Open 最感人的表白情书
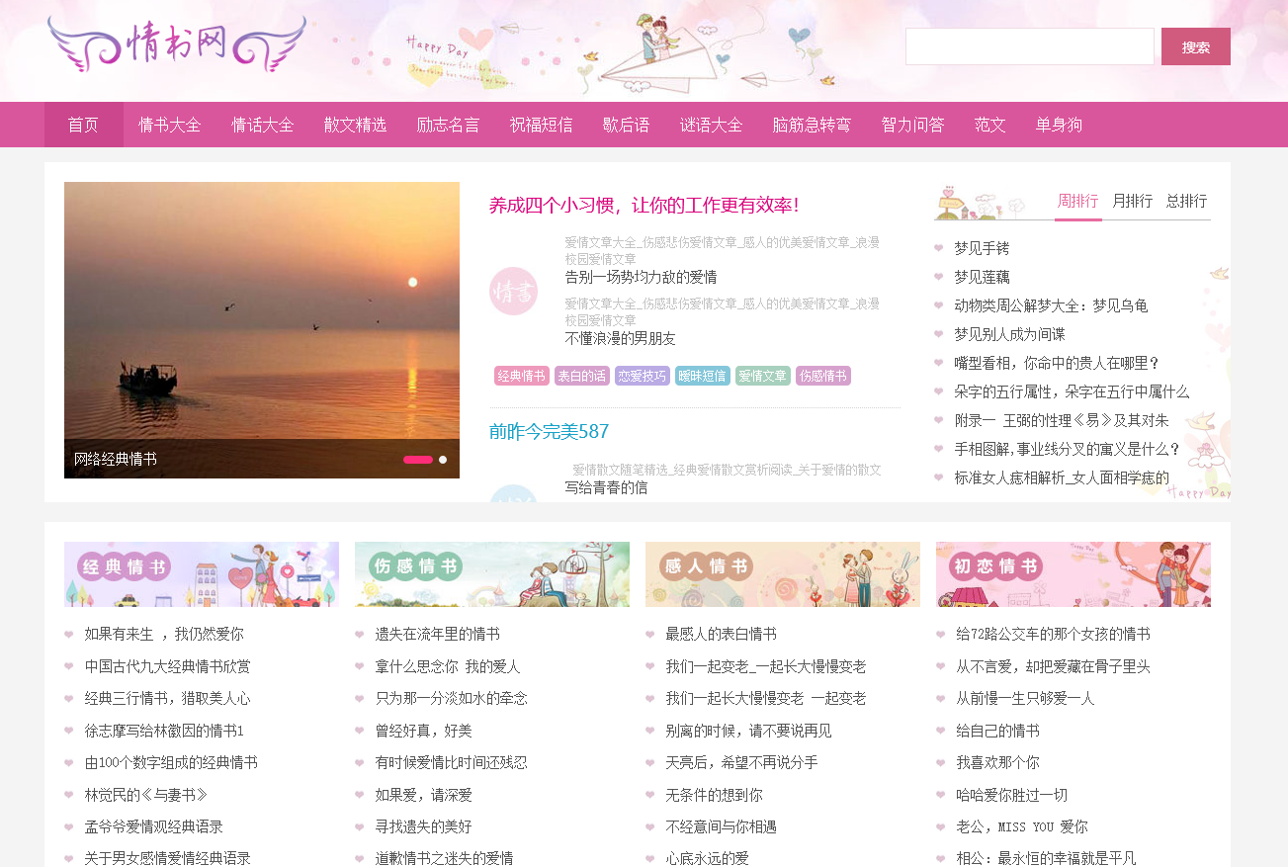Viewport: 1288px width, 867px height. (721, 634)
